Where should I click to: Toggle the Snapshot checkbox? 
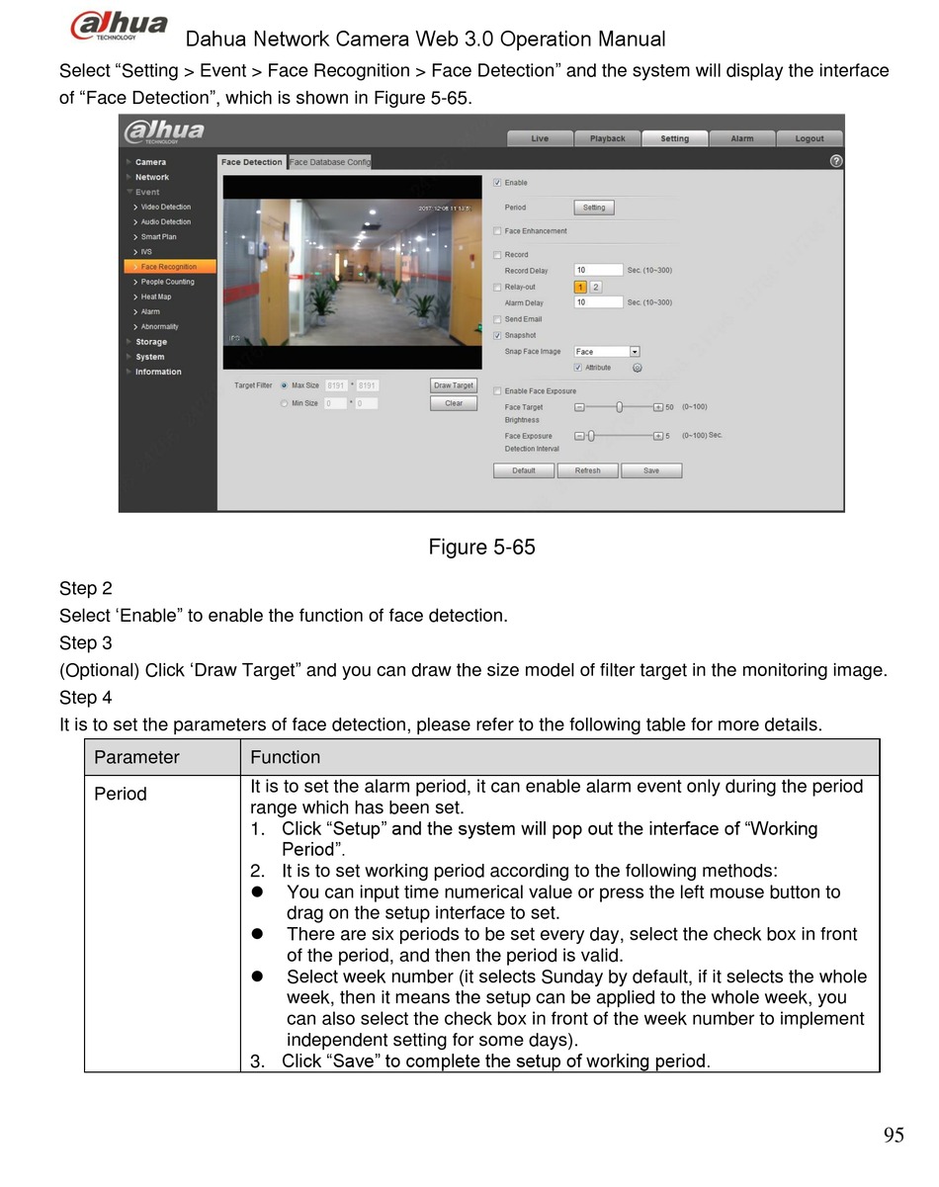[497, 335]
